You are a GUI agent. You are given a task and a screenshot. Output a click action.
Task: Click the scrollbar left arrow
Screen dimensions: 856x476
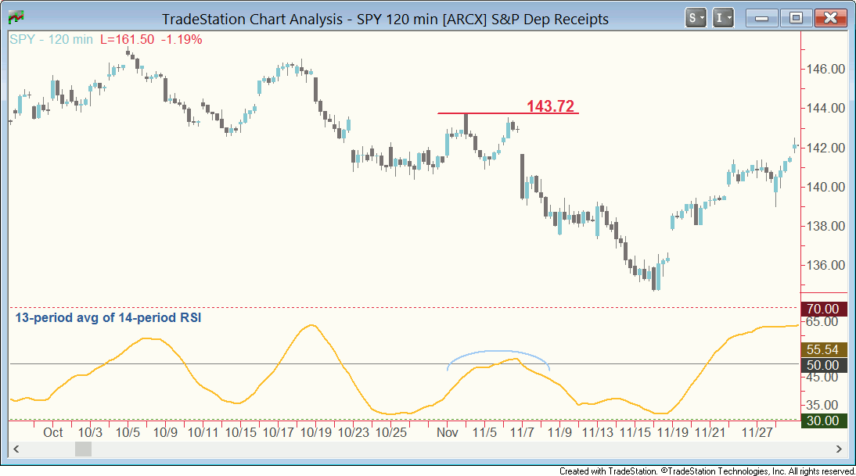point(14,449)
